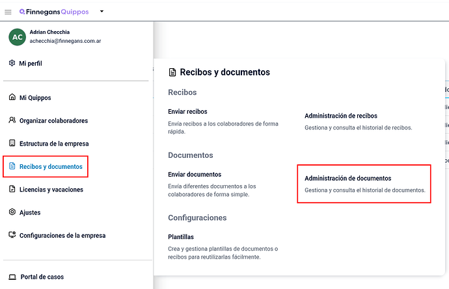Open Administración de documentos

348,178
